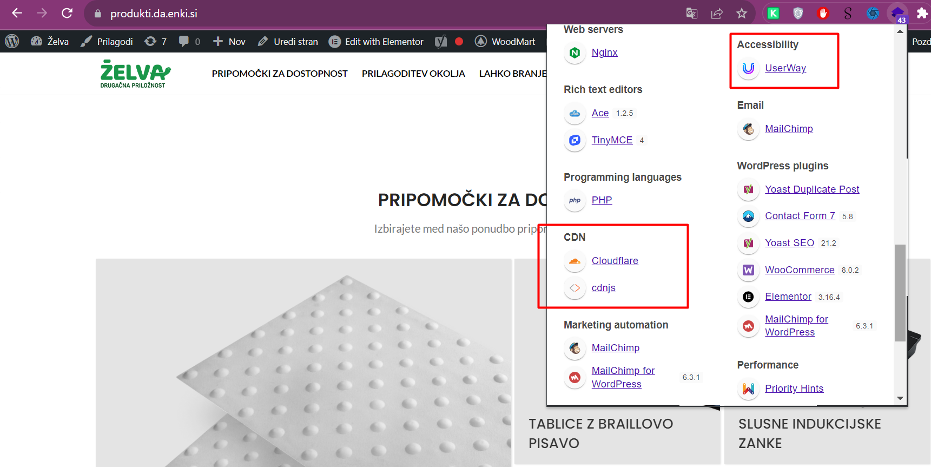
Task: Open the Elementor plugin link
Action: point(788,297)
